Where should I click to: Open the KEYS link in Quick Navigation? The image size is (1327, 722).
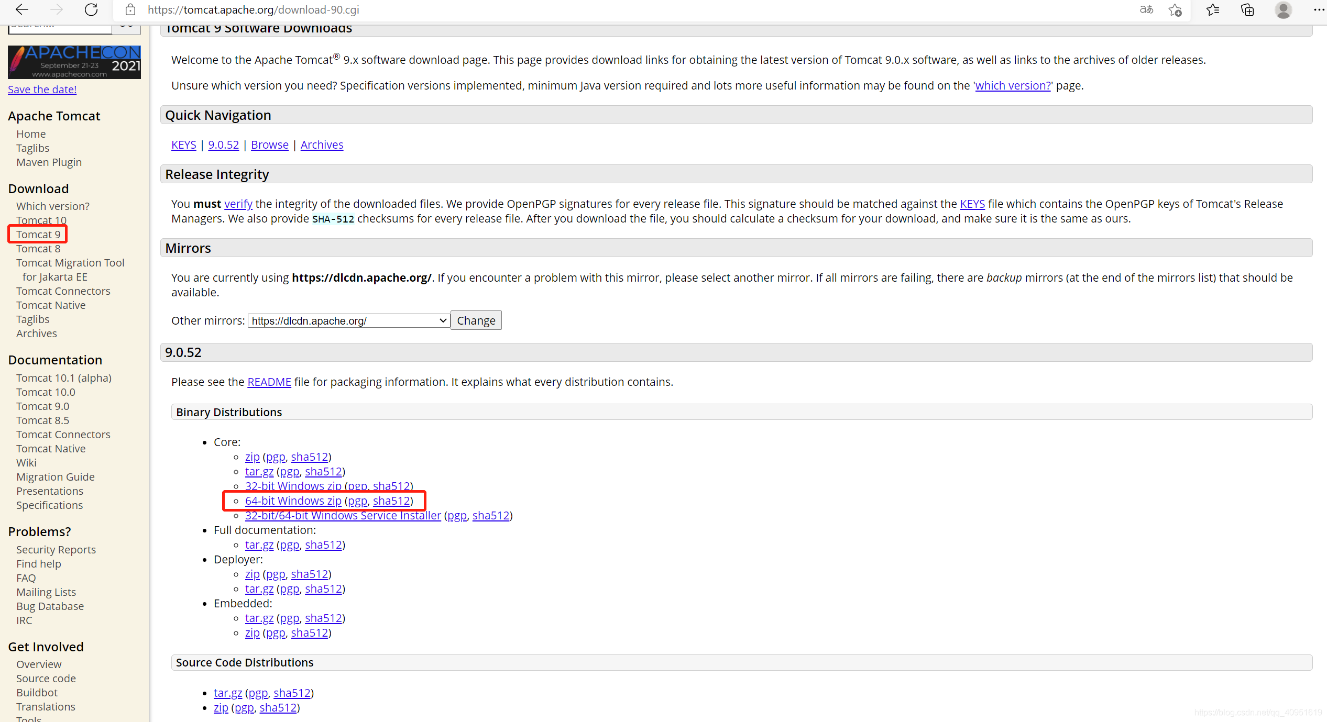pyautogui.click(x=183, y=145)
